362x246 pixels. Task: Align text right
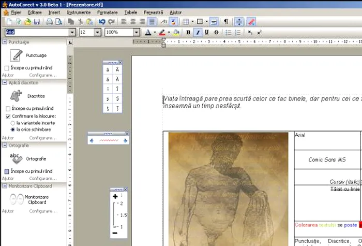pyautogui.click(x=142, y=22)
